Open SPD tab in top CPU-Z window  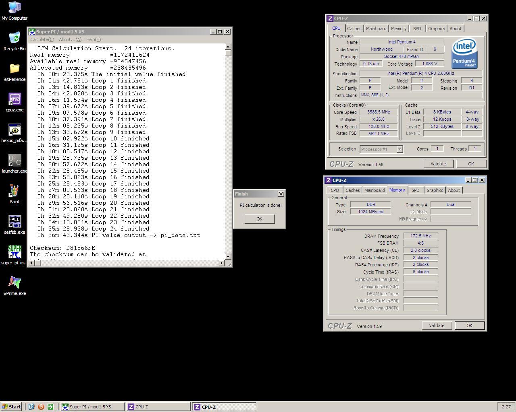(417, 29)
